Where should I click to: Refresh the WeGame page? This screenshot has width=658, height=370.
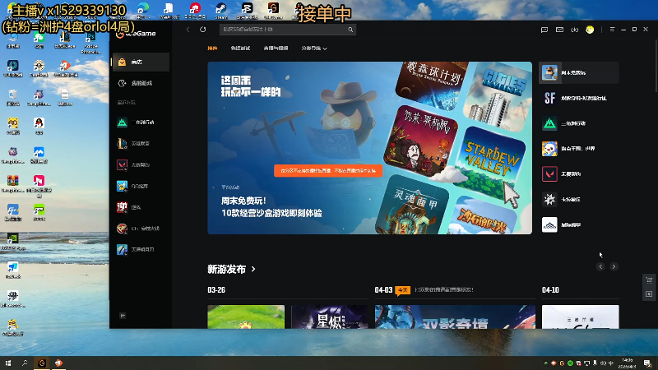tap(203, 30)
